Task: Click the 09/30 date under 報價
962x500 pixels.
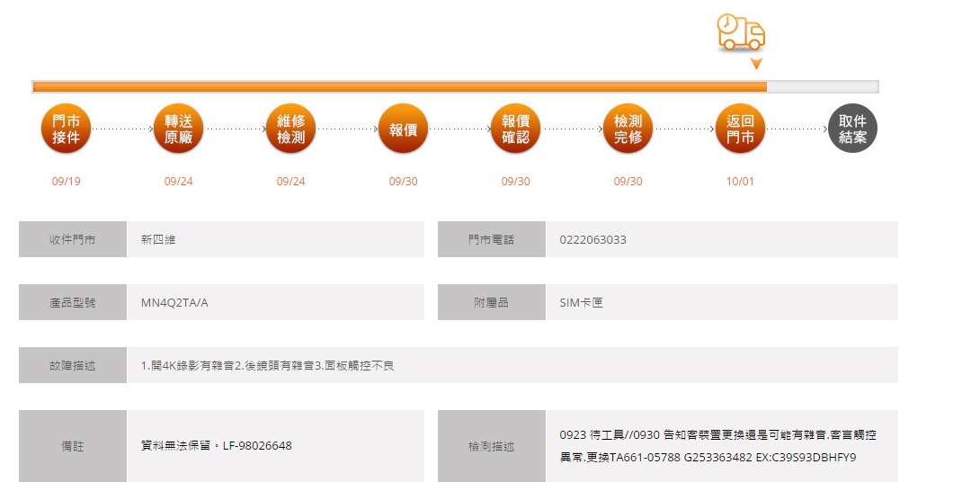Action: (403, 181)
